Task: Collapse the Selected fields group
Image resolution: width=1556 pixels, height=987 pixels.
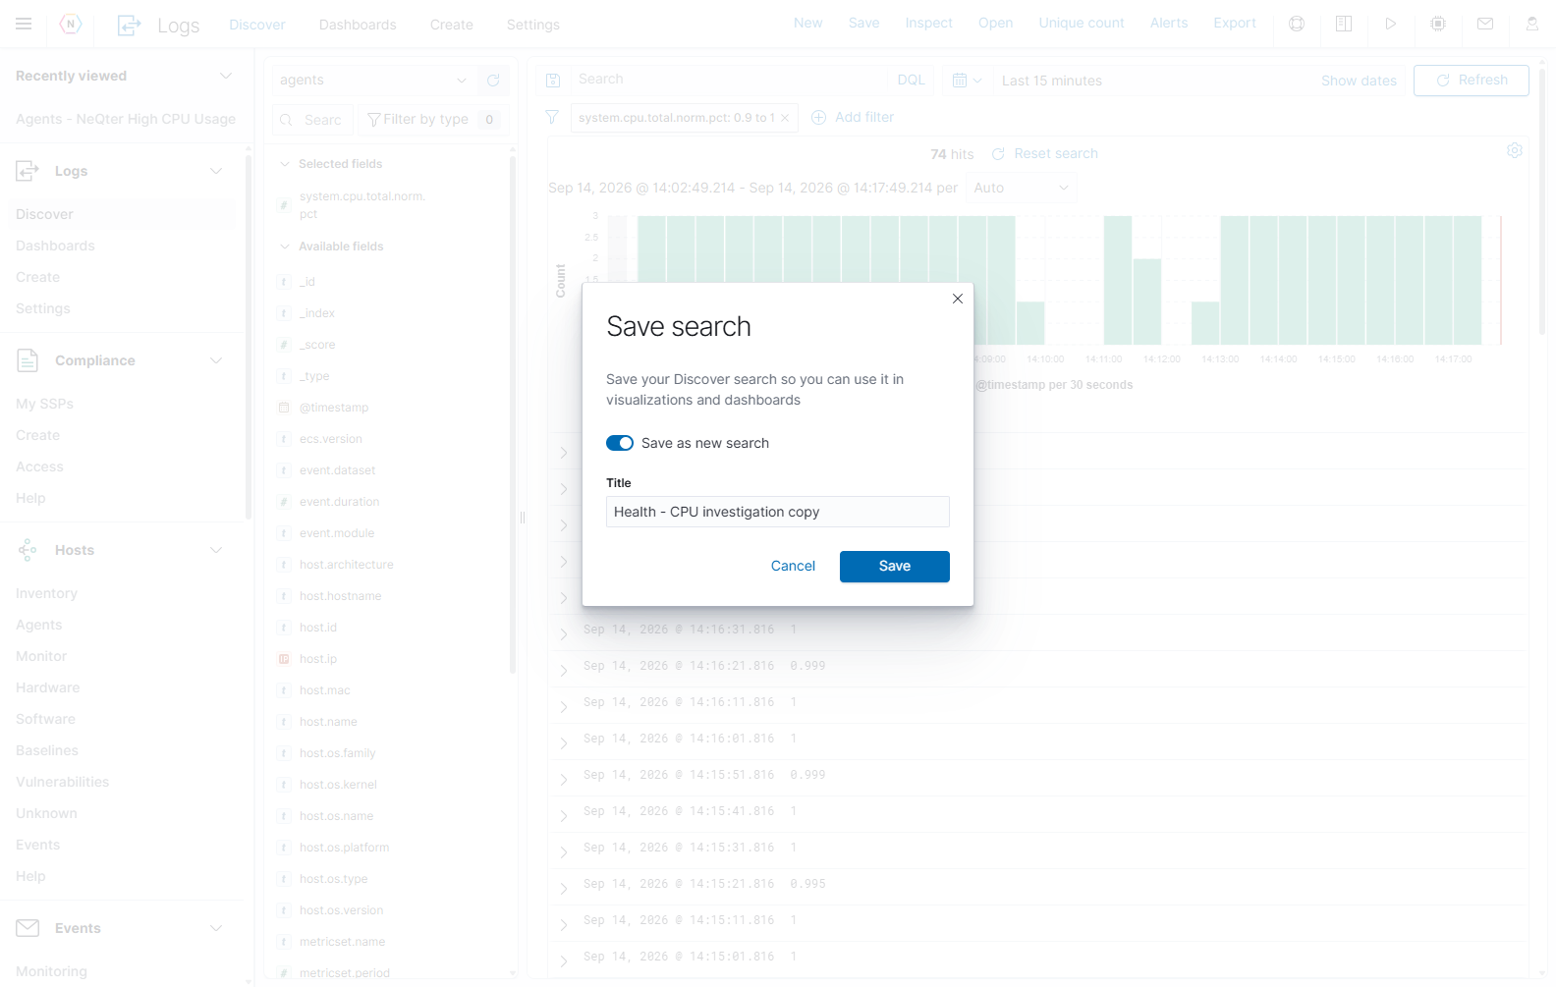Action: (285, 164)
